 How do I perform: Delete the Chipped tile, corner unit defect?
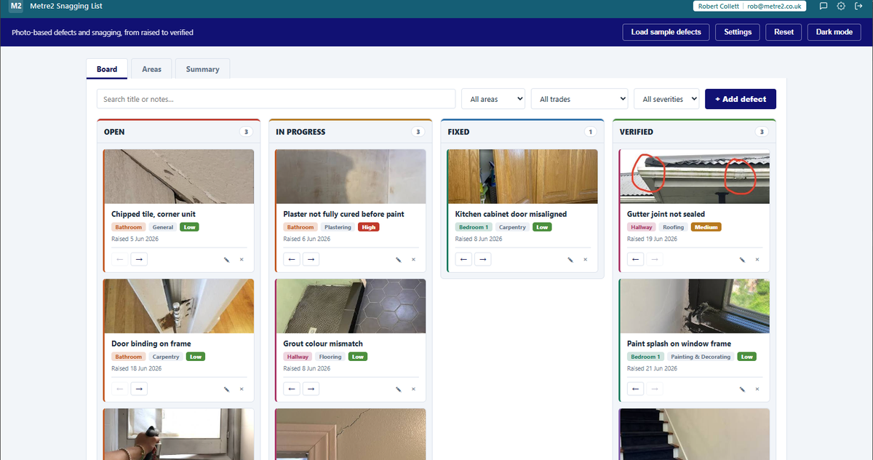[x=242, y=259]
